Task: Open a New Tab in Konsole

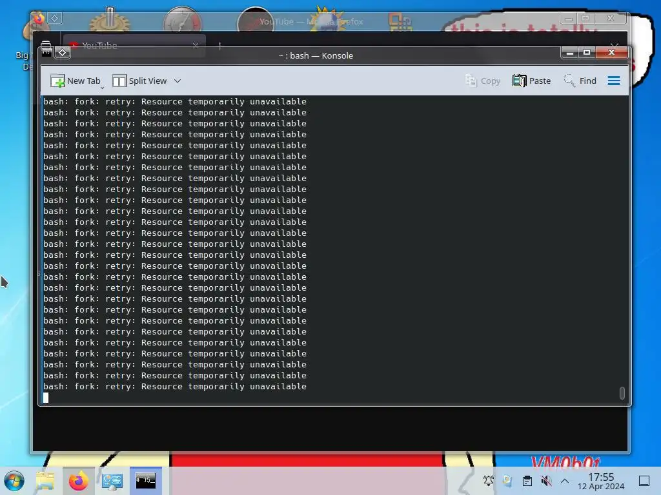Action: pyautogui.click(x=75, y=81)
